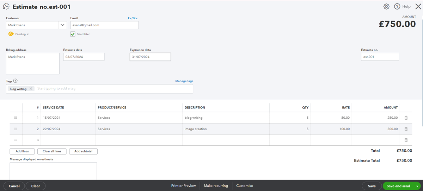423x191 pixels.
Task: Click the Tags help question icon
Action: [15, 81]
